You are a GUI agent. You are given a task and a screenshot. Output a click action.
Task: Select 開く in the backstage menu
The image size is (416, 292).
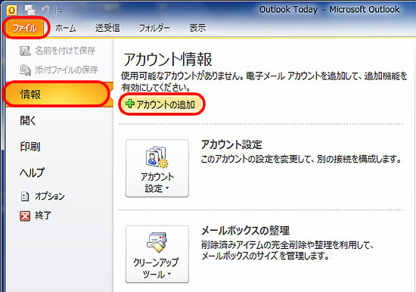(x=27, y=120)
